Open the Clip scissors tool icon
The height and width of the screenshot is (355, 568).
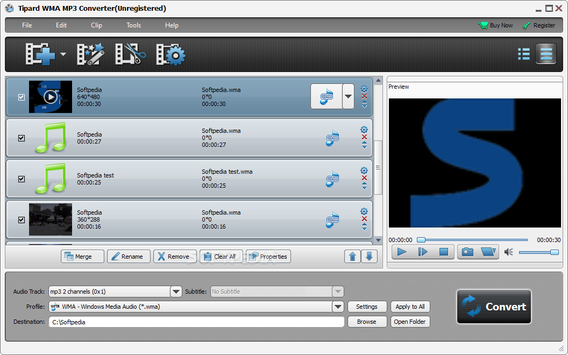(x=130, y=54)
